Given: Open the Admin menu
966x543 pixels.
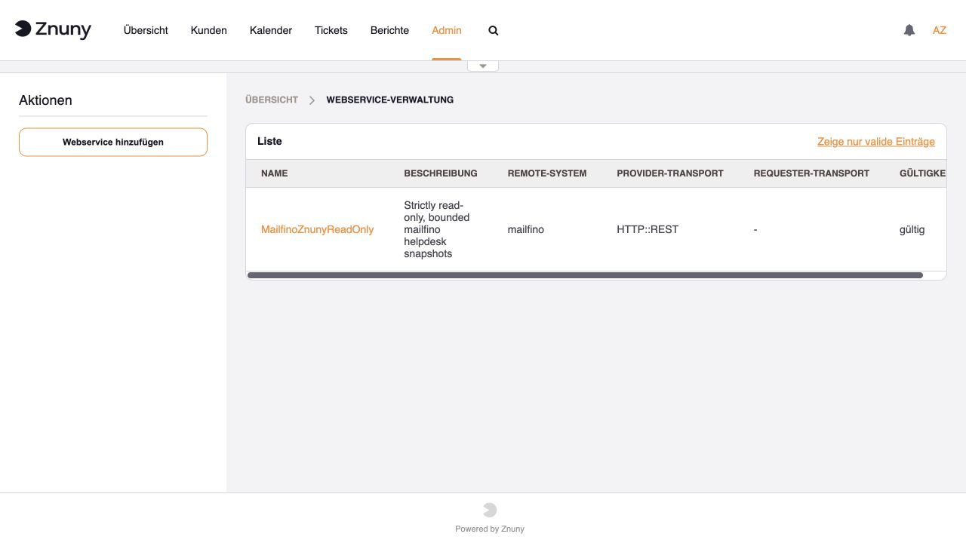Looking at the screenshot, I should 447,30.
